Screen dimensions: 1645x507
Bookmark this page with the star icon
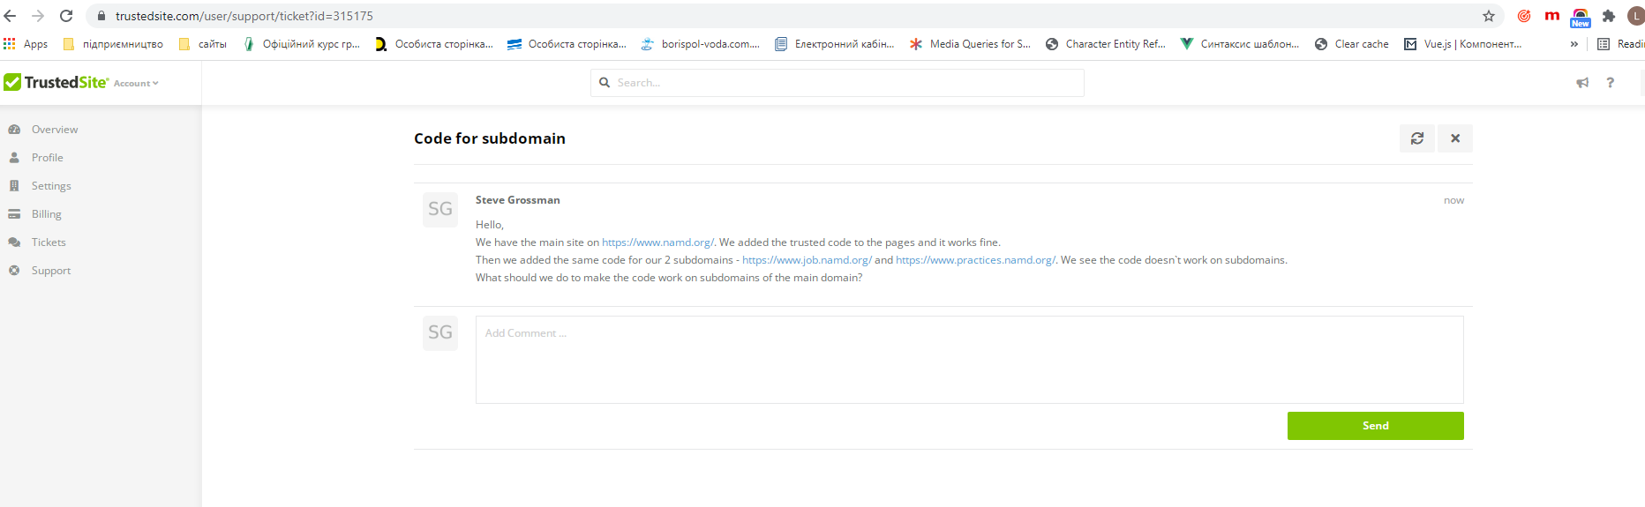(x=1488, y=16)
